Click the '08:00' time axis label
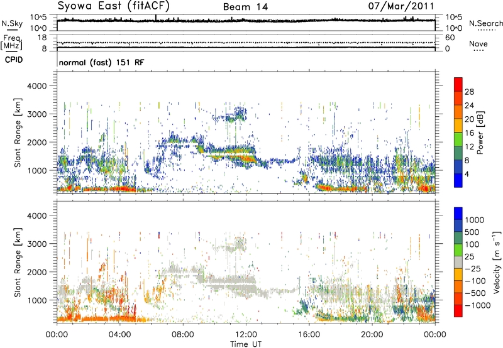503x348 pixels. pyautogui.click(x=182, y=335)
